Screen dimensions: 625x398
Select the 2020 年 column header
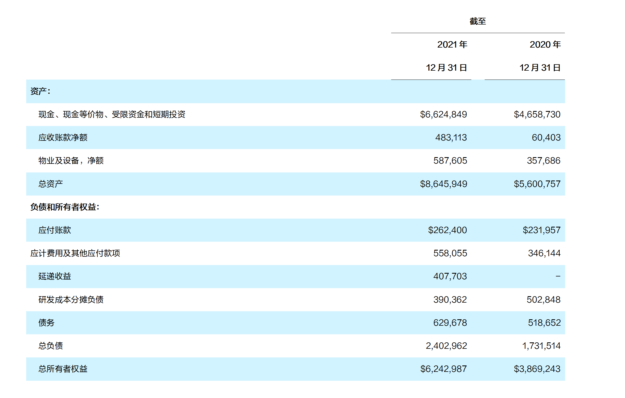tap(545, 45)
